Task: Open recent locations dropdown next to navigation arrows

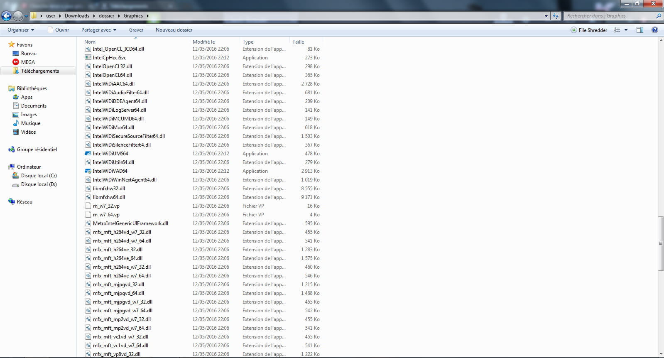Action: [x=26, y=16]
